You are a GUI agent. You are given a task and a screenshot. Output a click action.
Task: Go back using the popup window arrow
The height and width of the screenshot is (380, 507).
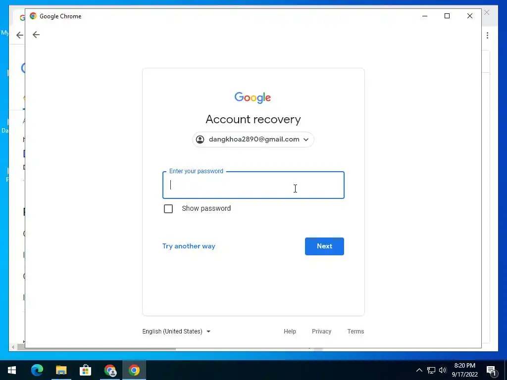[x=36, y=35]
